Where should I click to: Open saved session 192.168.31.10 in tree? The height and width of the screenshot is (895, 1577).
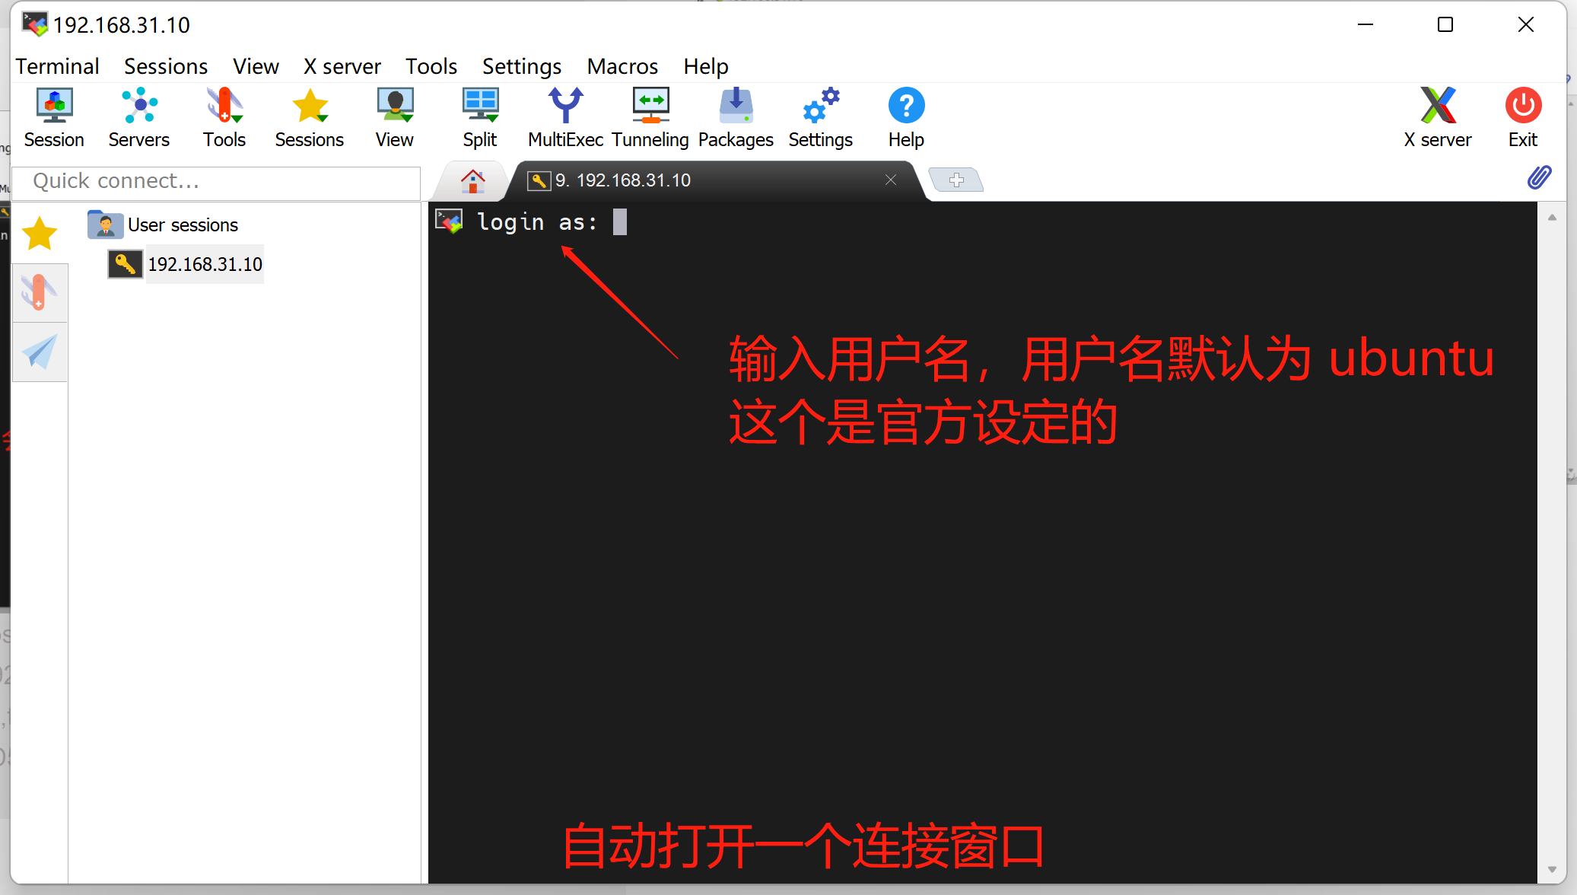[x=204, y=264]
